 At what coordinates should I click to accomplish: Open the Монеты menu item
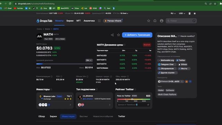59,21
